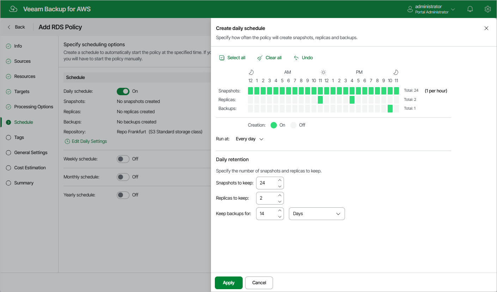Click the Sources step checkmark icon
This screenshot has height=292, width=497.
(x=8, y=61)
